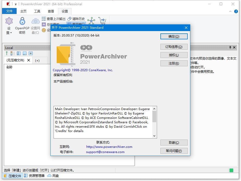
Task: Click the credits scrollbar up arrow
Action: [x=154, y=109]
